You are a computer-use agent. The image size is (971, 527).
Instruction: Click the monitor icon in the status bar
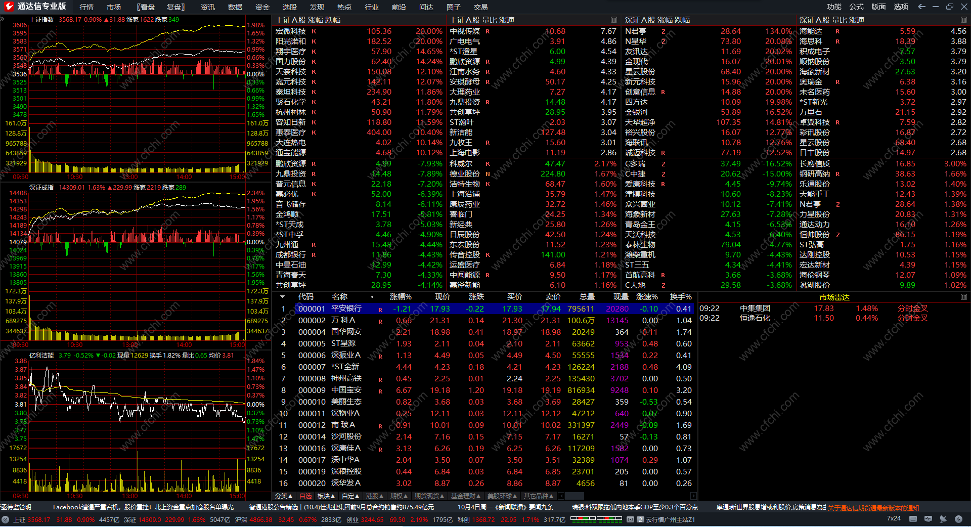pyautogui.click(x=928, y=519)
